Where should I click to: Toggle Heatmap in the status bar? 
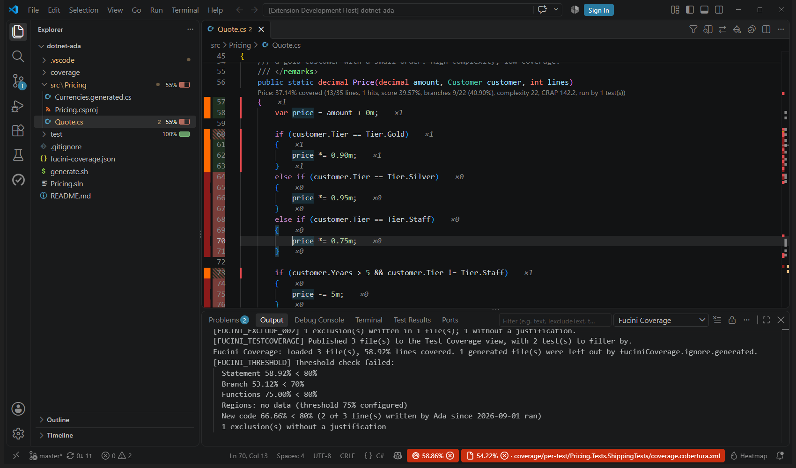[749, 456]
